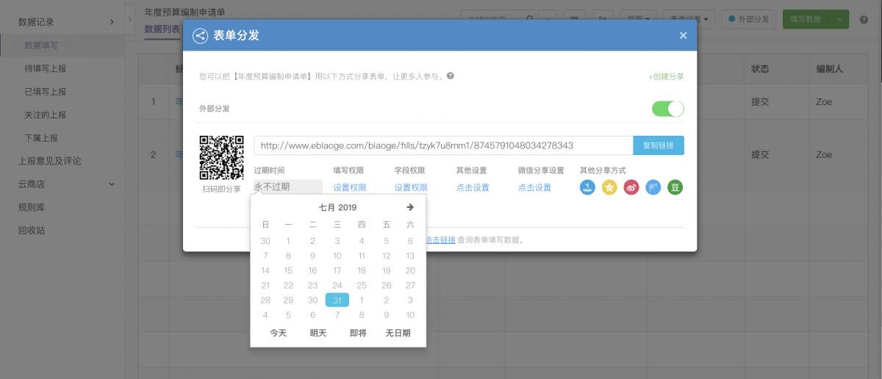Toggle the 外部分发 switch off
Screen dimensions: 882x379
pyautogui.click(x=668, y=109)
